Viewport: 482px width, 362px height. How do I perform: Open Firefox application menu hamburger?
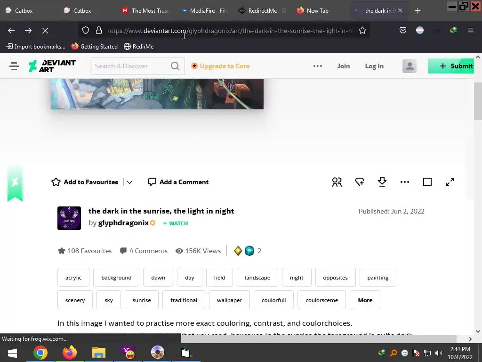471,30
